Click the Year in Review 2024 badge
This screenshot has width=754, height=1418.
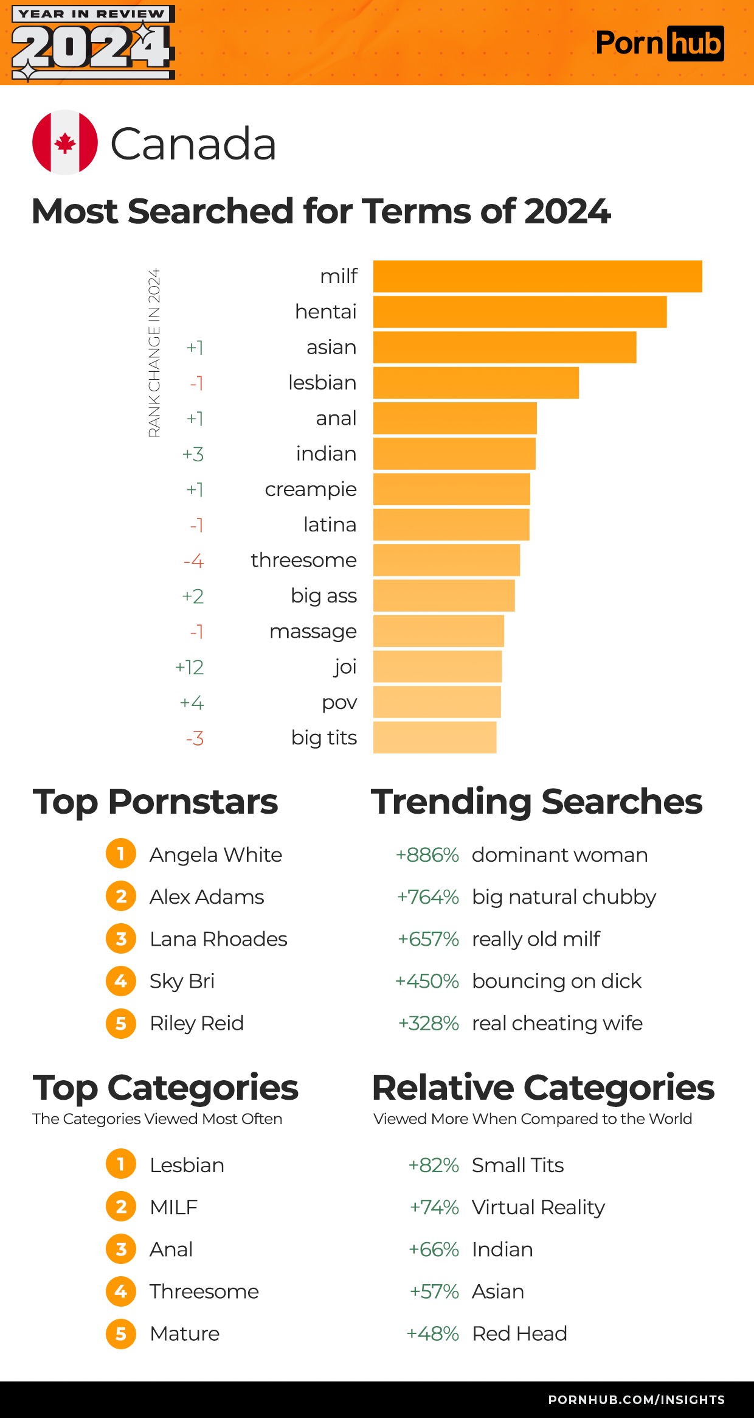(92, 43)
